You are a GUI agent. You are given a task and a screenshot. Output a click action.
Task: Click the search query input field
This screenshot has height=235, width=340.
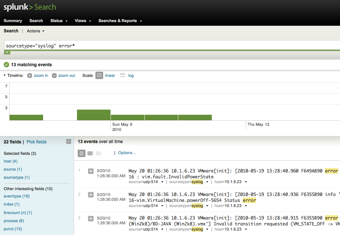tap(172, 46)
